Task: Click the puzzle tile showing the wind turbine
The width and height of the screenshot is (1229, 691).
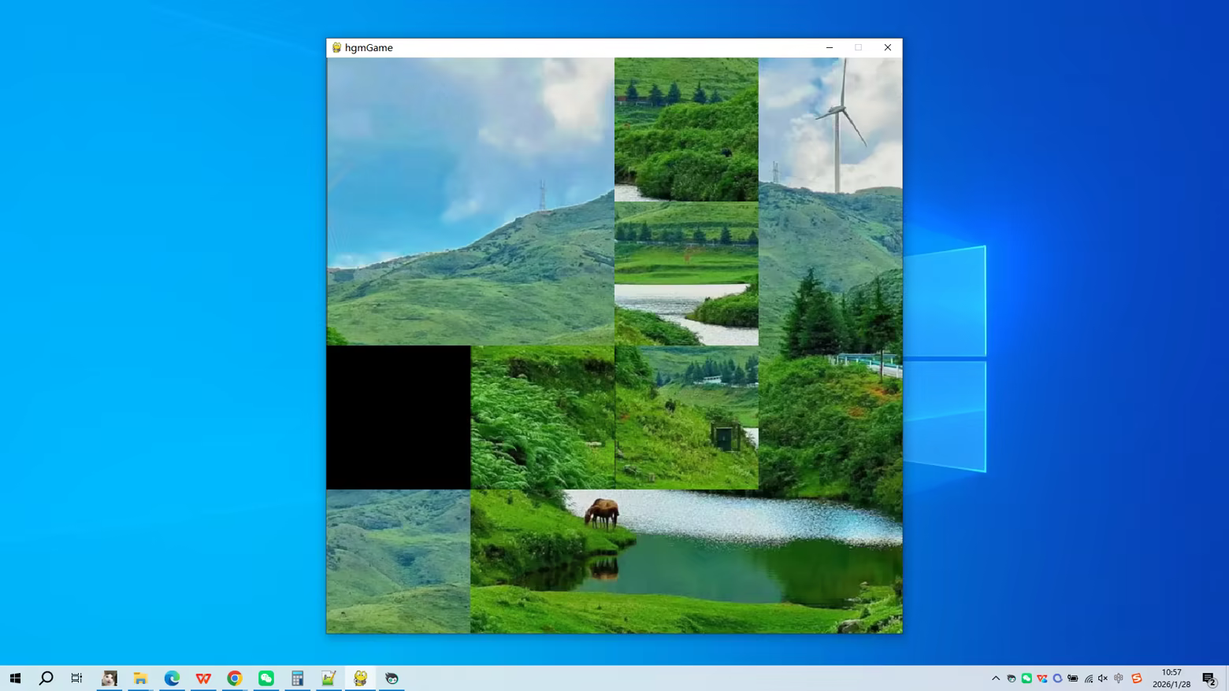Action: (x=830, y=129)
